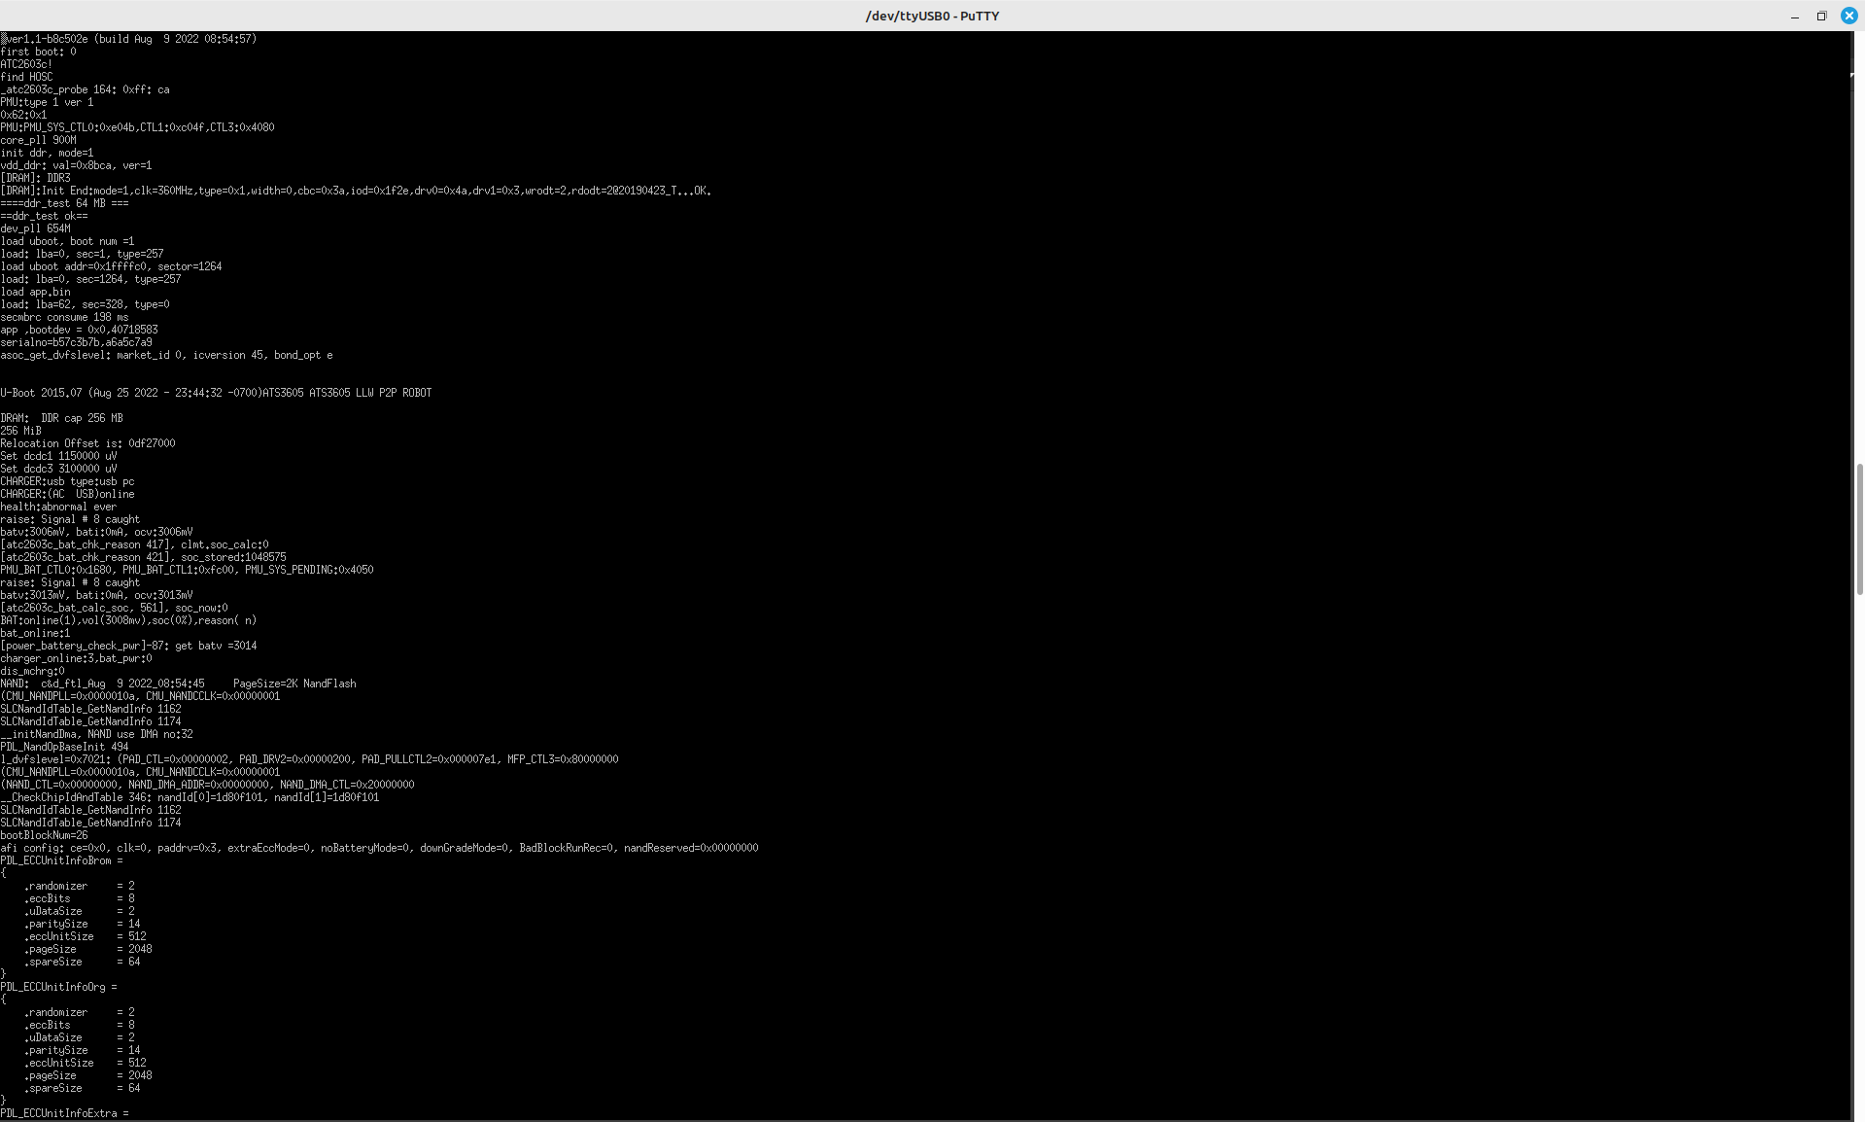Click the 'load app.bin' line
The image size is (1865, 1122).
tap(35, 292)
